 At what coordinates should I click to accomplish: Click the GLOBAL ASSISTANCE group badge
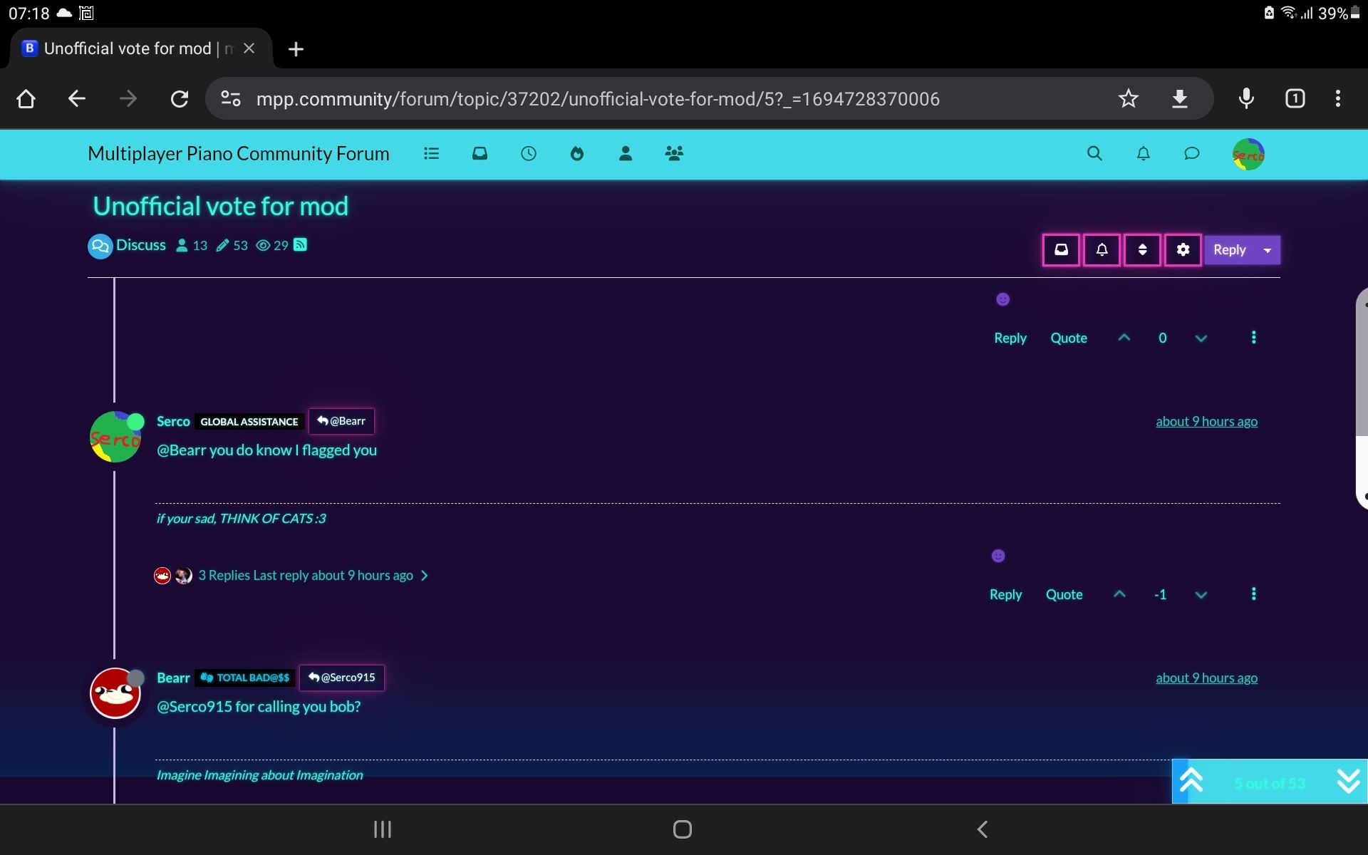pos(249,422)
